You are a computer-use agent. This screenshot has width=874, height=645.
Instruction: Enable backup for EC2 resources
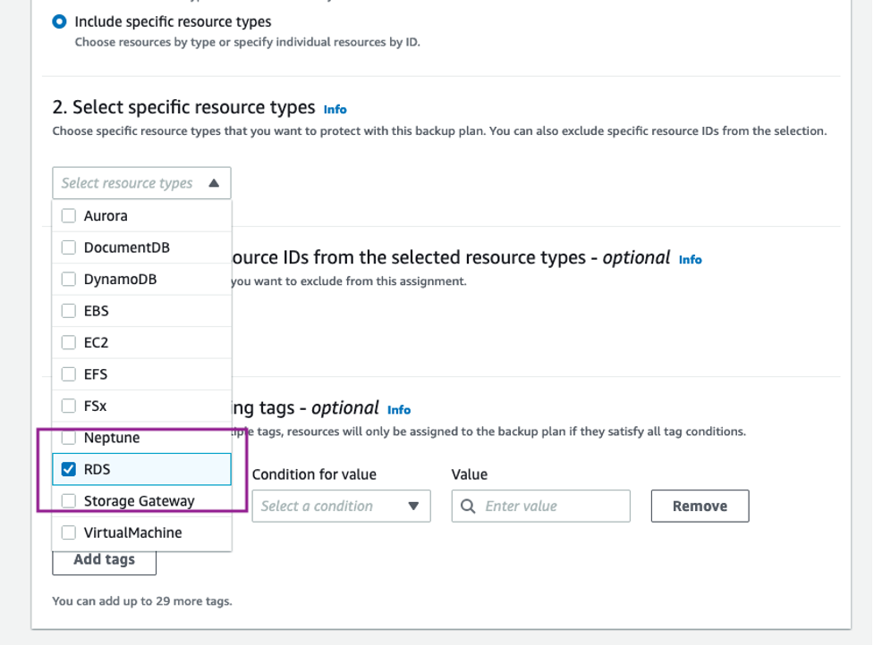pyautogui.click(x=69, y=342)
